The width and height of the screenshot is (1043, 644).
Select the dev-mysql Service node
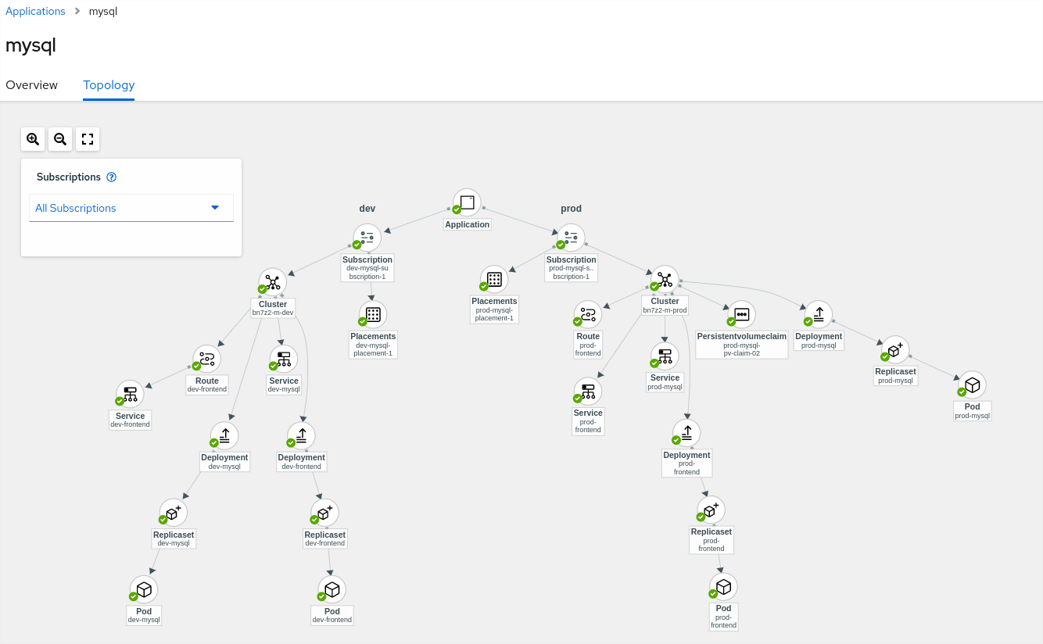coord(284,359)
